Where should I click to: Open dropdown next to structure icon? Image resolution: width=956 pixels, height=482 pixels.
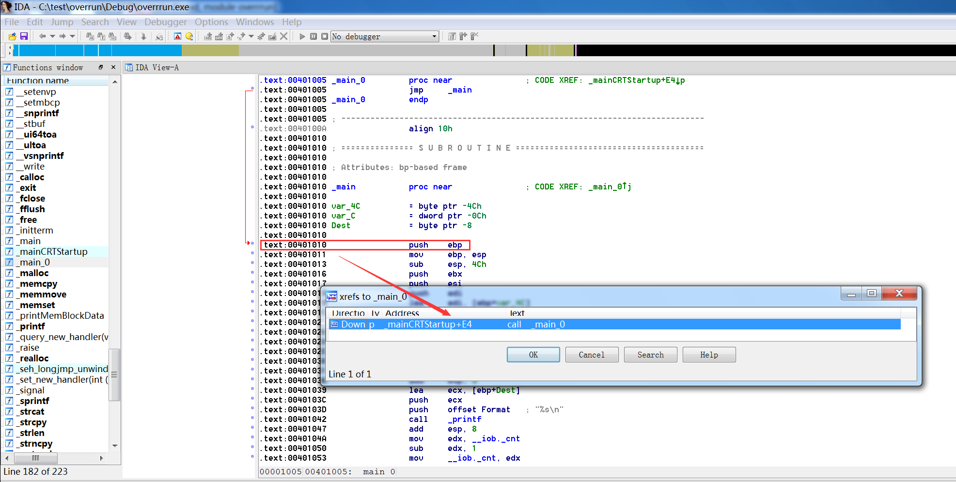[251, 36]
